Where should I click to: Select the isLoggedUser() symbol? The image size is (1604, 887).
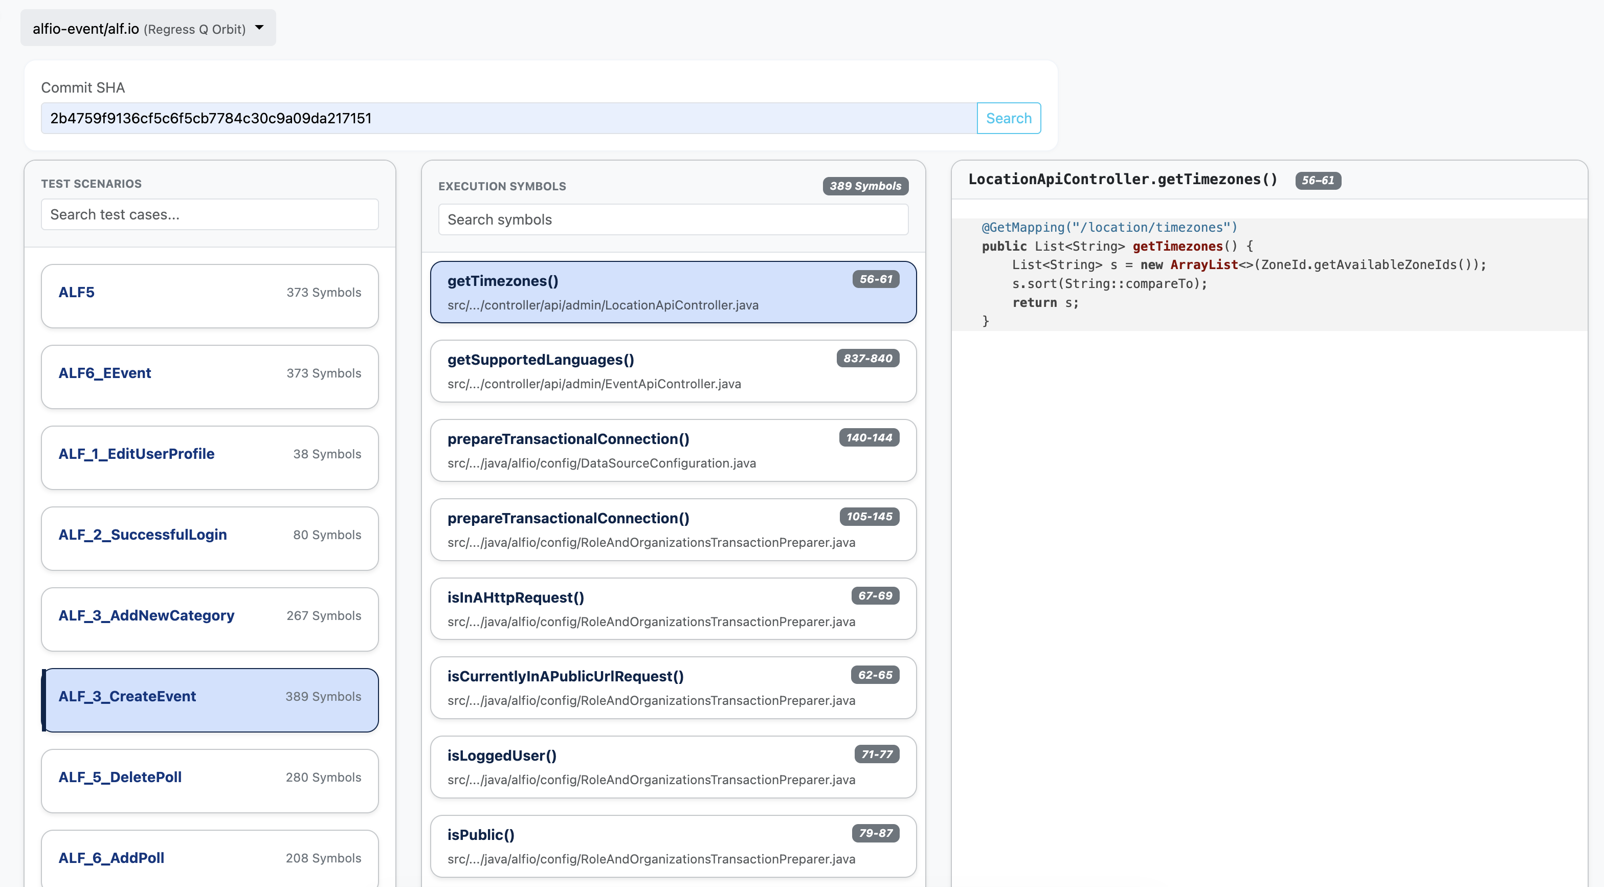[x=673, y=767]
